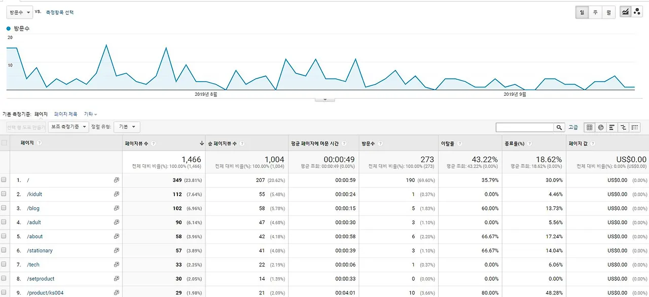The width and height of the screenshot is (649, 297).
Task: Open the 보조 측정기준 dropdown
Action: 68,127
